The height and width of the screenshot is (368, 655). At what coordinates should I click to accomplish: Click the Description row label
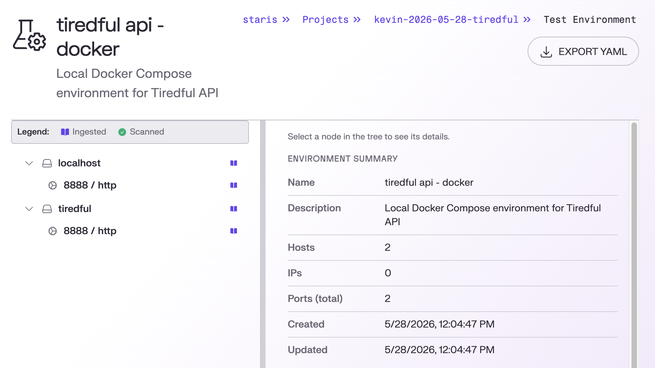tap(314, 208)
